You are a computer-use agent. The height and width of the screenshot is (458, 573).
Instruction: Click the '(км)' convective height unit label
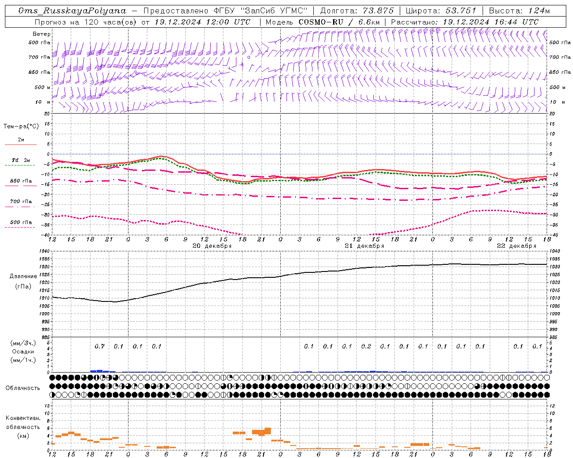[23, 436]
